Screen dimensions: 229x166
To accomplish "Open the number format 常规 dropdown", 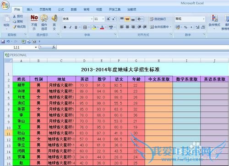I will pyautogui.click(x=203, y=19).
